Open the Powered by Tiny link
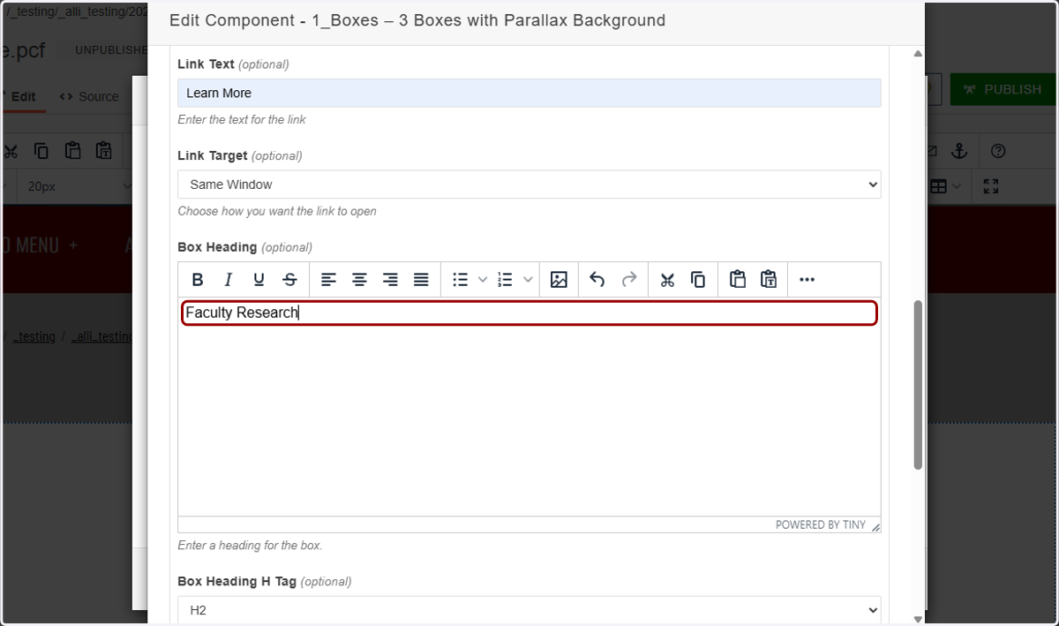The height and width of the screenshot is (626, 1059). pyautogui.click(x=821, y=524)
